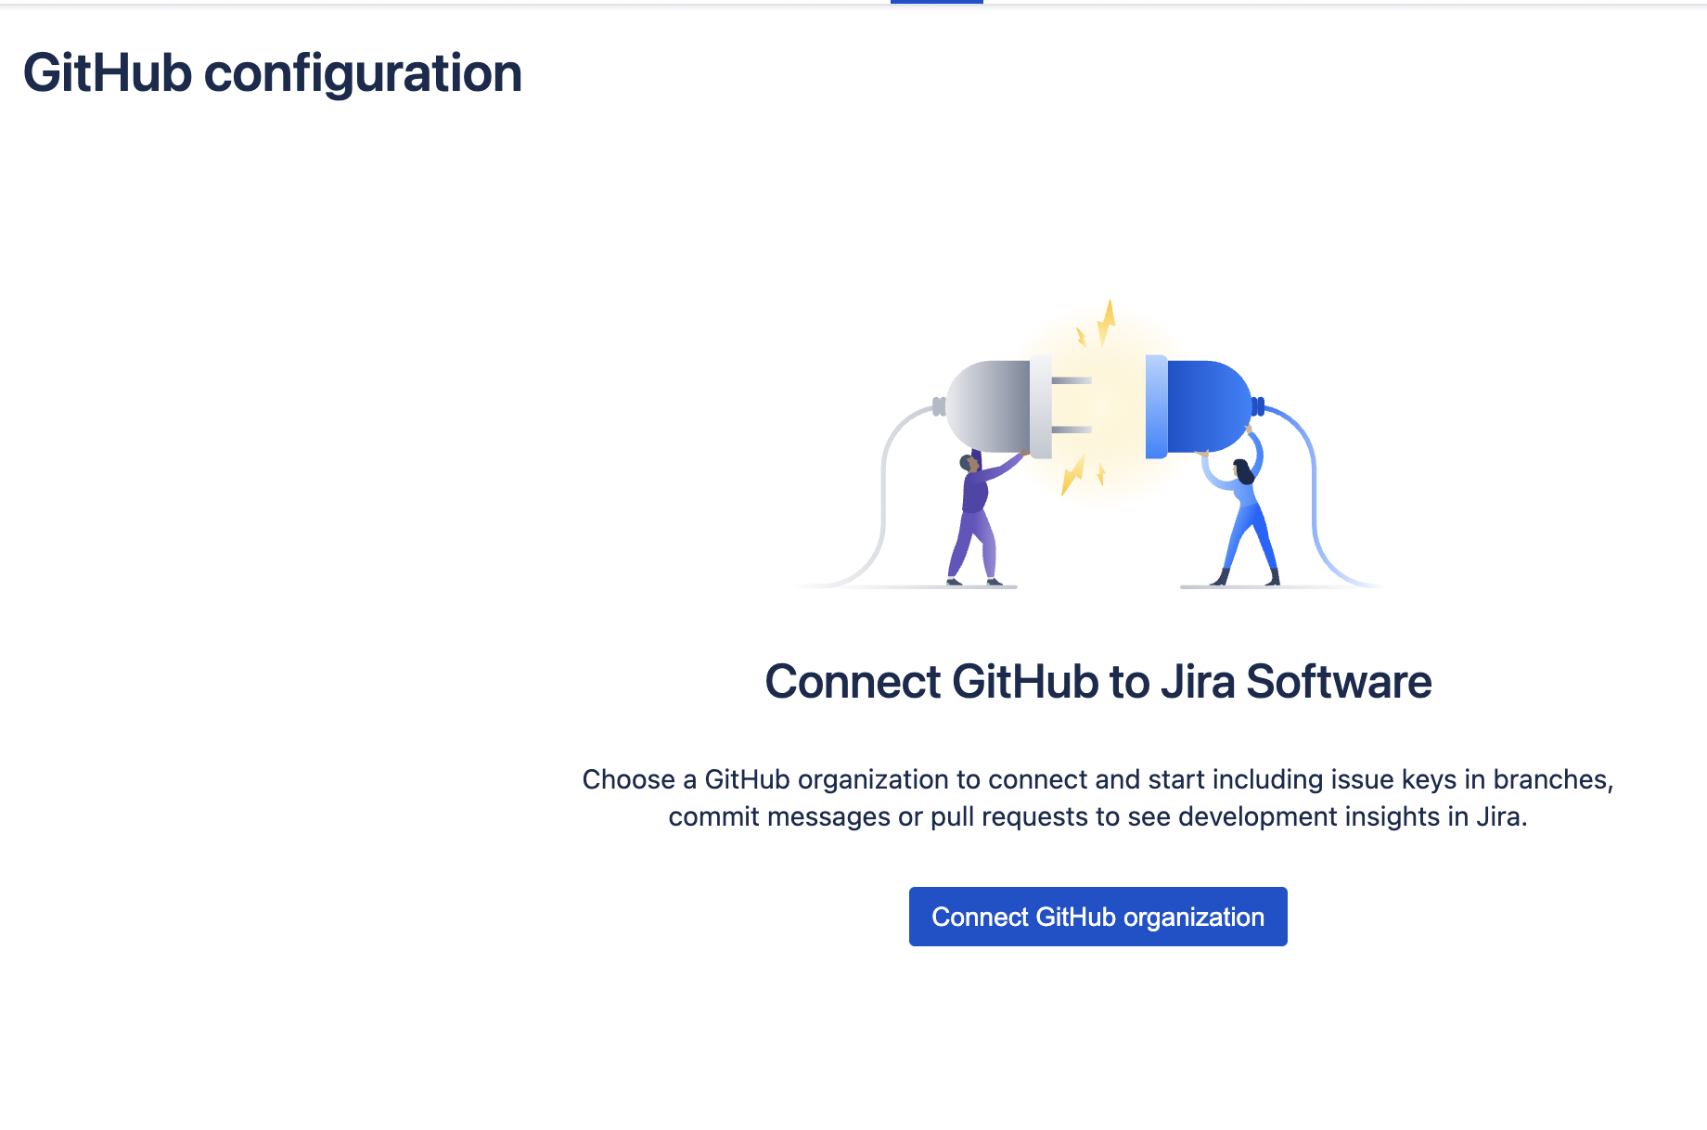Click the highlighted tab indicator strip
The width and height of the screenshot is (1707, 1130).
coord(935,4)
